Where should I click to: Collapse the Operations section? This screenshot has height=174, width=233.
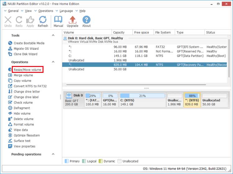pyautogui.click(x=53, y=62)
